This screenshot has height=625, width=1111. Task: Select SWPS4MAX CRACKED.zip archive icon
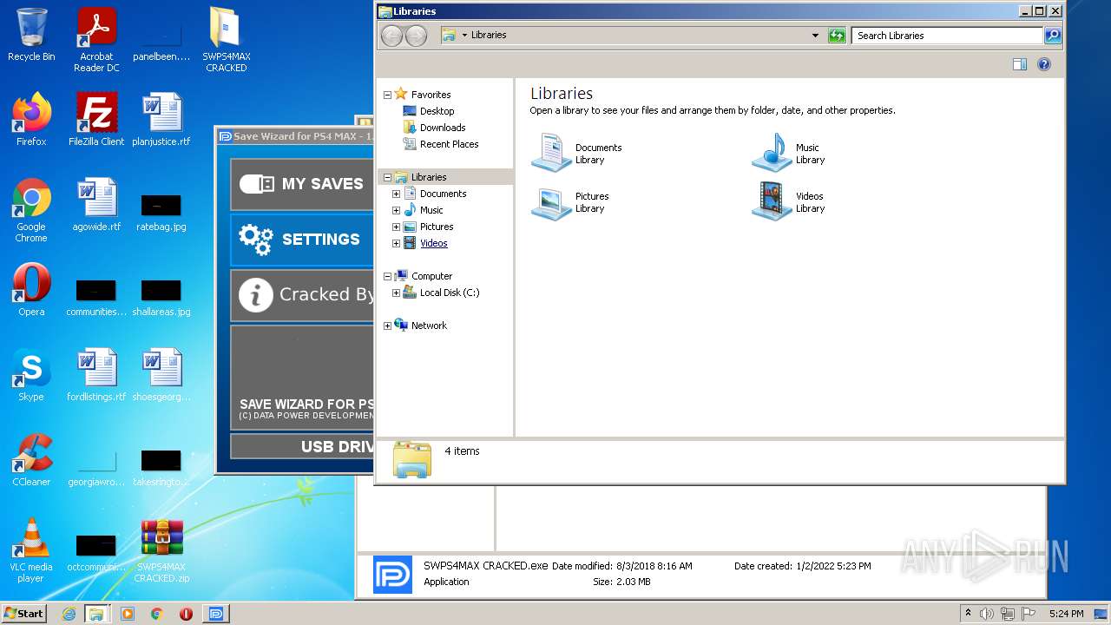pos(161,550)
